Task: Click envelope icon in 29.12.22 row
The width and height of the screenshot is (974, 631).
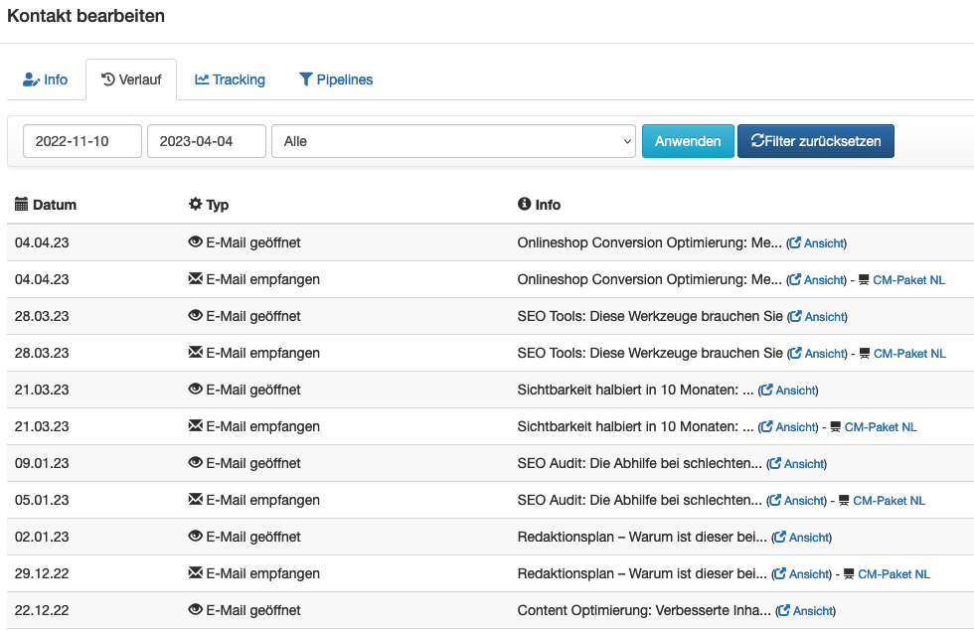Action: pos(195,572)
